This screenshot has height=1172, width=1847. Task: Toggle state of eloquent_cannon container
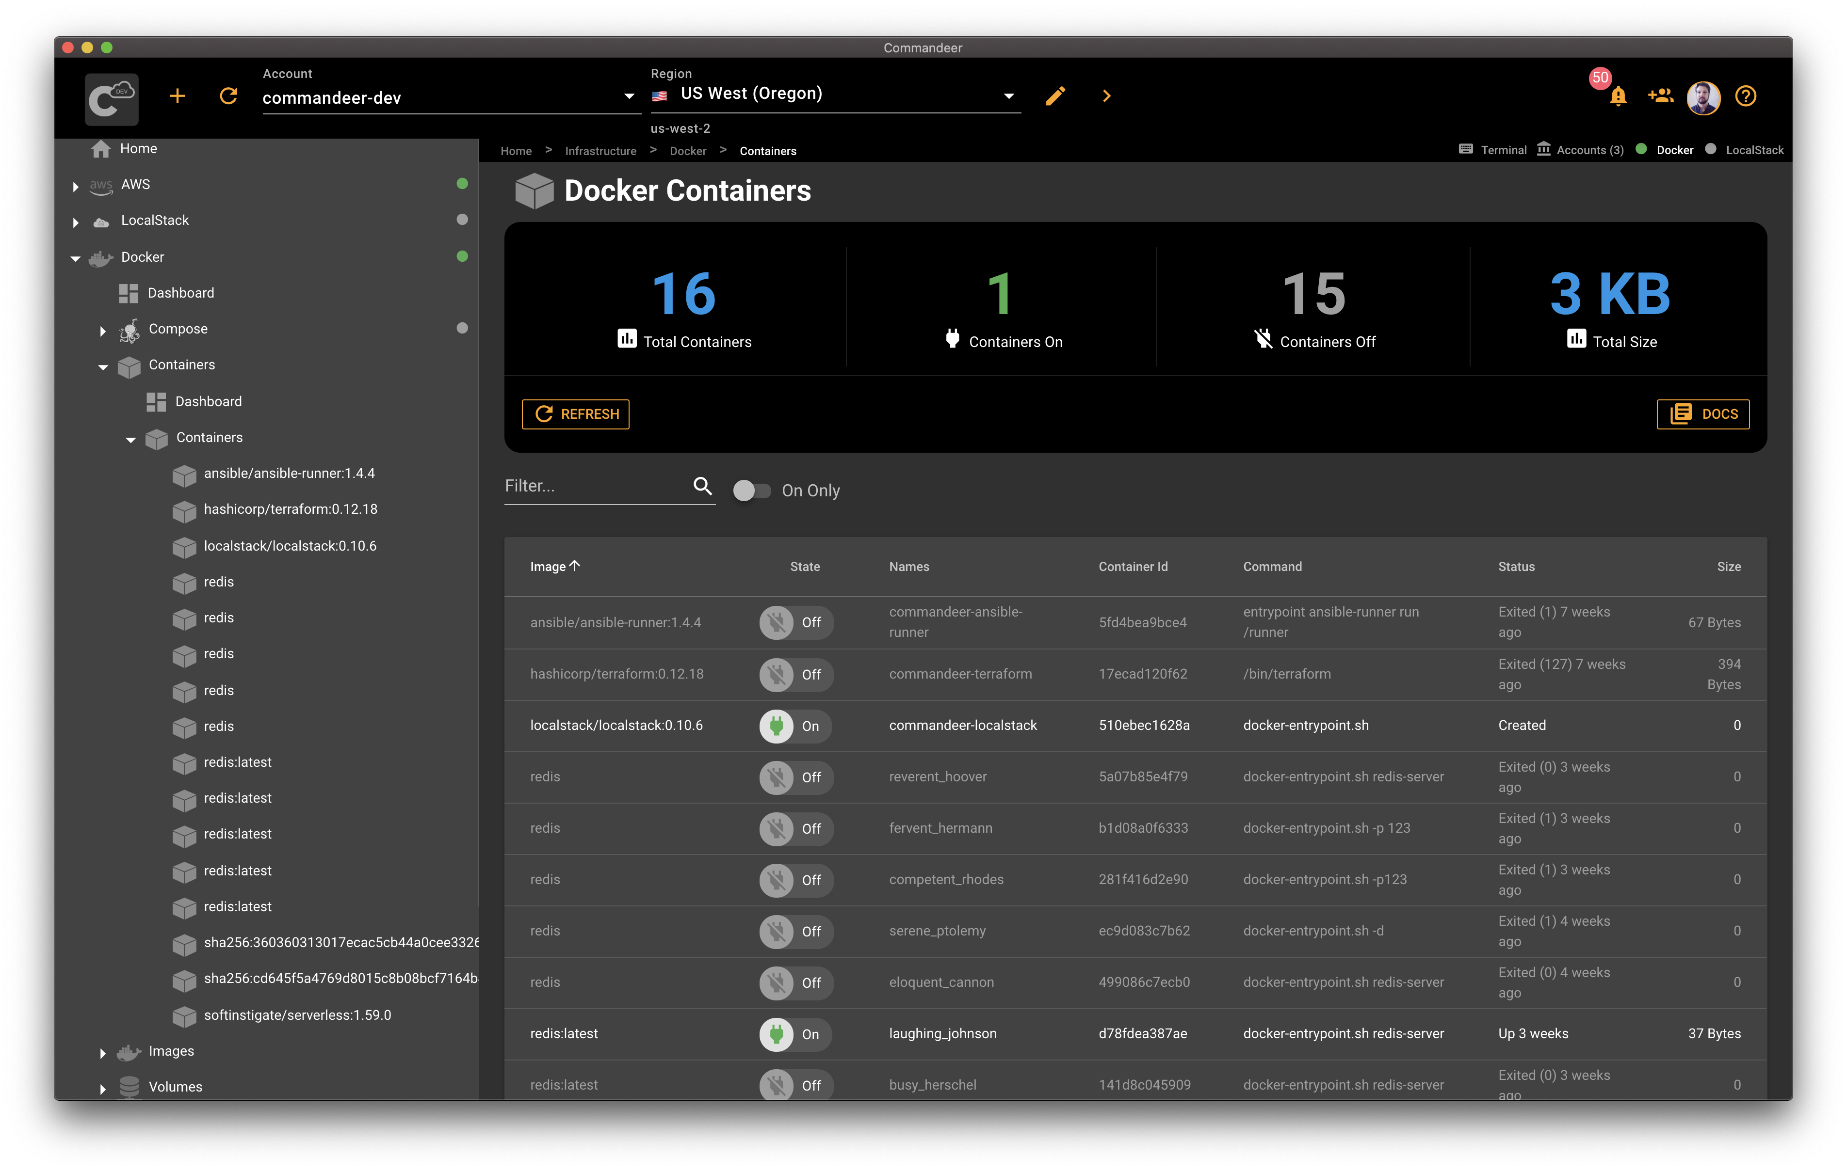[795, 982]
